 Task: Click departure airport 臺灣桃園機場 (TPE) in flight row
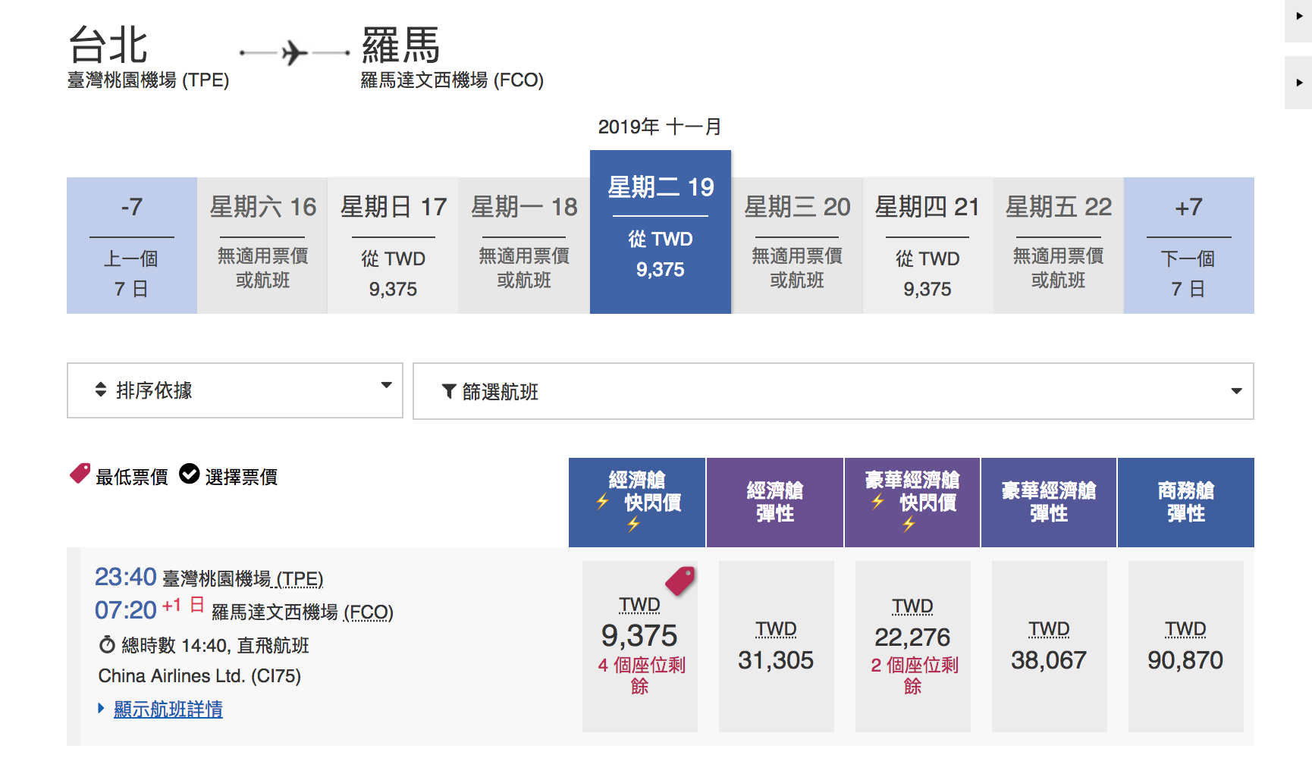243,579
